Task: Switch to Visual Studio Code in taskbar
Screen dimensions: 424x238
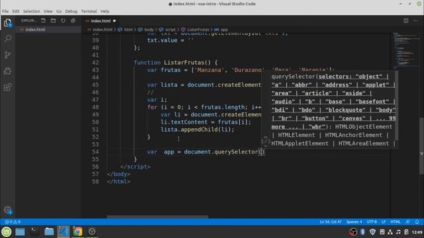Action: coord(64,232)
